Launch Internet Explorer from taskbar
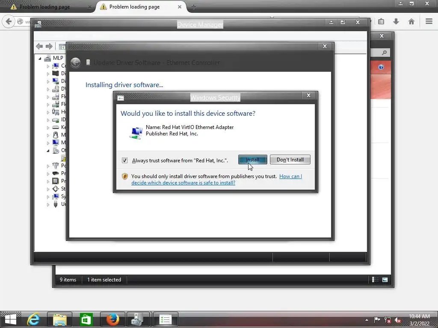 pyautogui.click(x=33, y=319)
